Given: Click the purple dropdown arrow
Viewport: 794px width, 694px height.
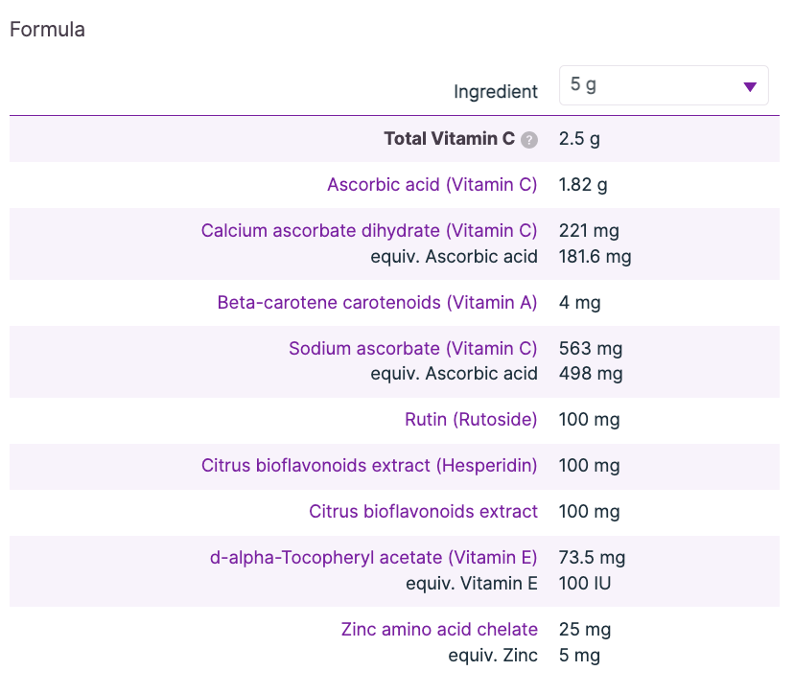Looking at the screenshot, I should coord(750,86).
